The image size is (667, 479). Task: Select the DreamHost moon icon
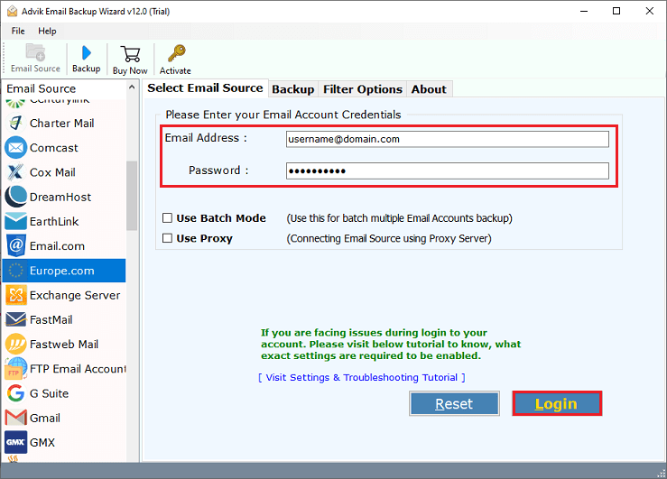[15, 197]
